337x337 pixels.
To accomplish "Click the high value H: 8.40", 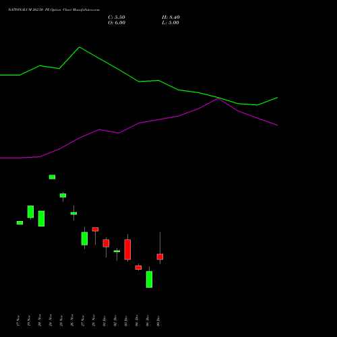I will [171, 18].
